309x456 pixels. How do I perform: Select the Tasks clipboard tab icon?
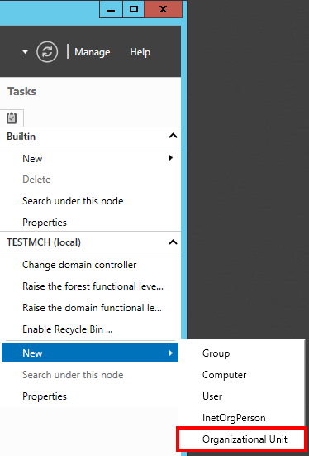12,118
